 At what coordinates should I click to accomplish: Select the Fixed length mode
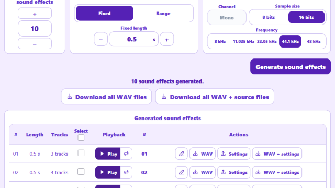105,14
